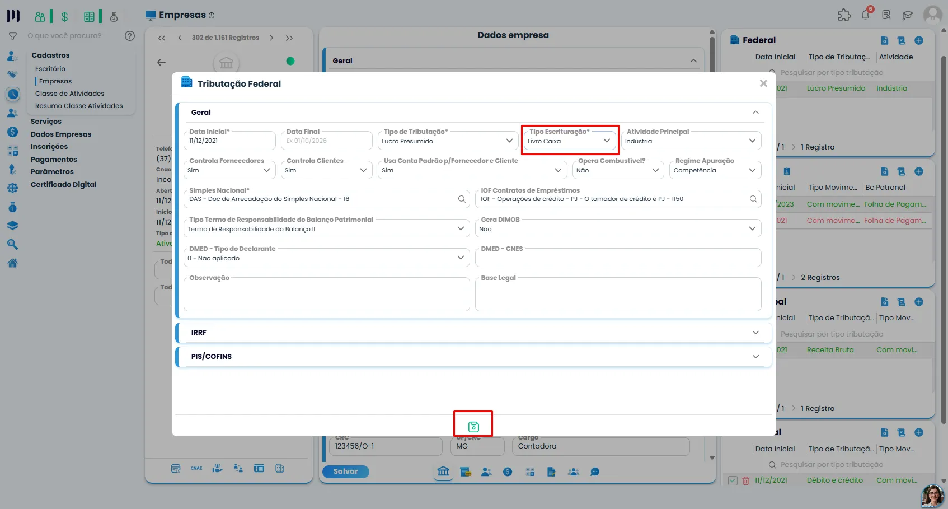Click the magnifier icon in left sidebar
Viewport: 948px width, 509px height.
coord(12,244)
